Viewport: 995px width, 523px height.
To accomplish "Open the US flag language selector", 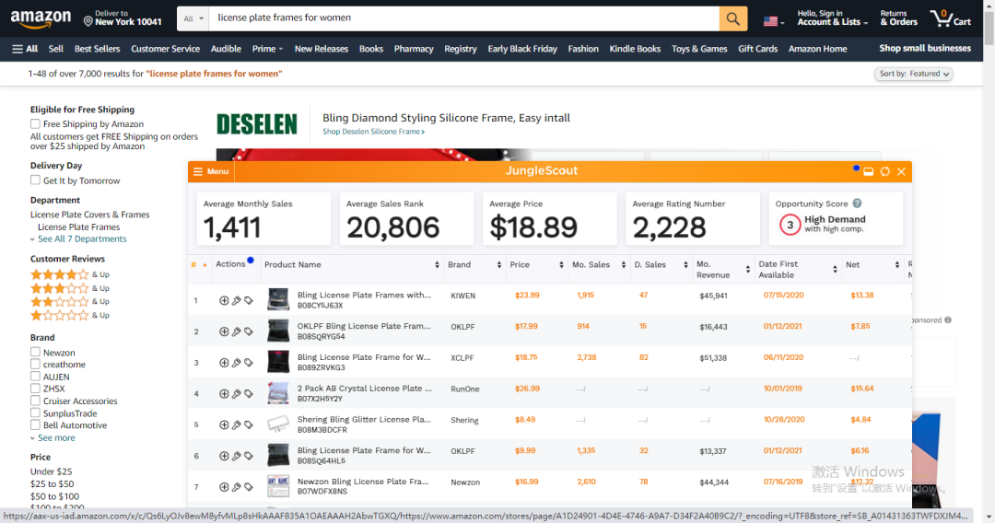I will tap(774, 21).
